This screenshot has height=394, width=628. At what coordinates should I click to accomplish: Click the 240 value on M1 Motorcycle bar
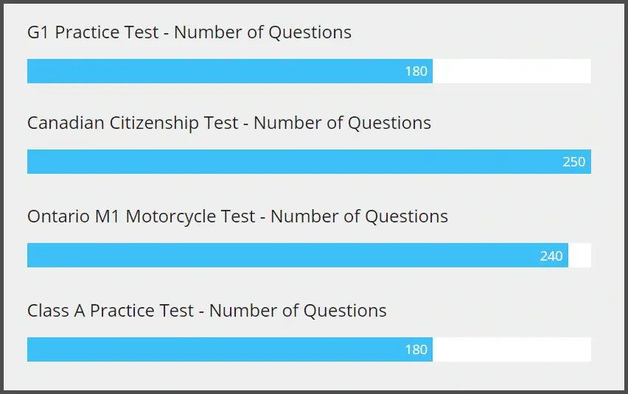tap(551, 256)
